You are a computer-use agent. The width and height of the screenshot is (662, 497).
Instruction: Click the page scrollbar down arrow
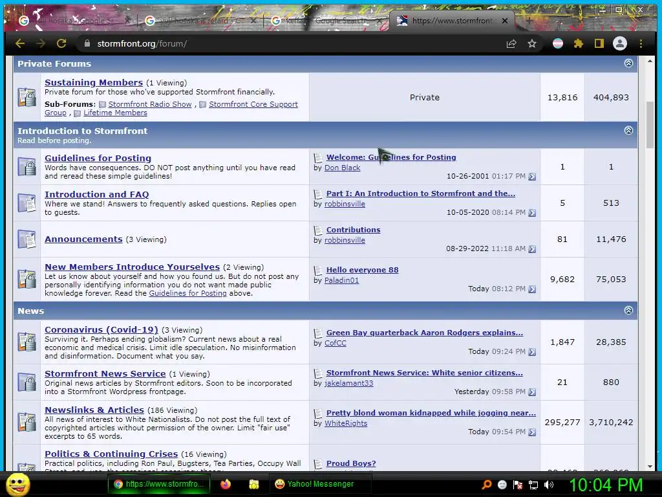point(650,467)
